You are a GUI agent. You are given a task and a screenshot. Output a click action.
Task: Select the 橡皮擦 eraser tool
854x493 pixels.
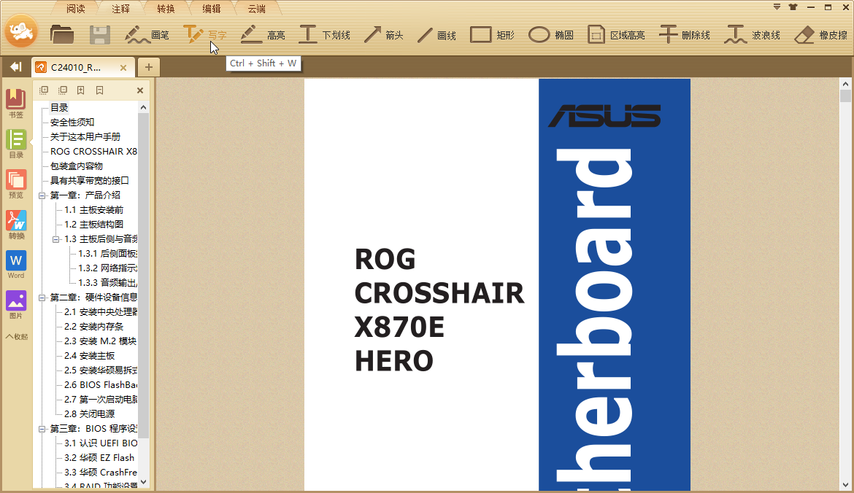(x=820, y=35)
